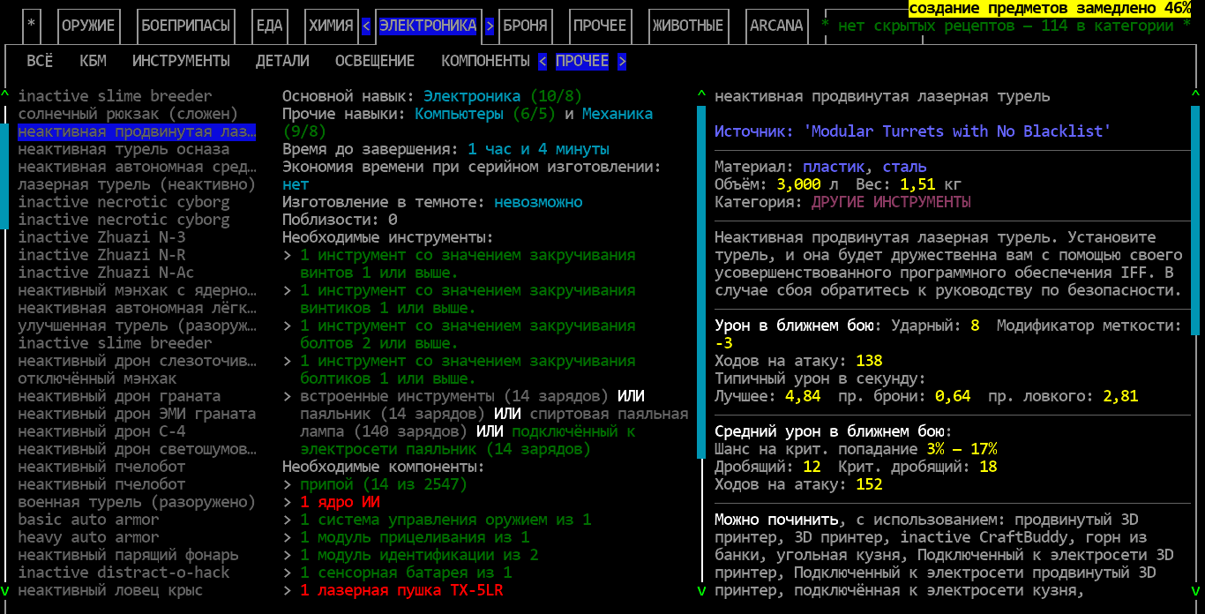Viewport: 1205px width, 614px height.
Task: Select recipe 'неактивный ловец крыс'
Action: pos(110,590)
